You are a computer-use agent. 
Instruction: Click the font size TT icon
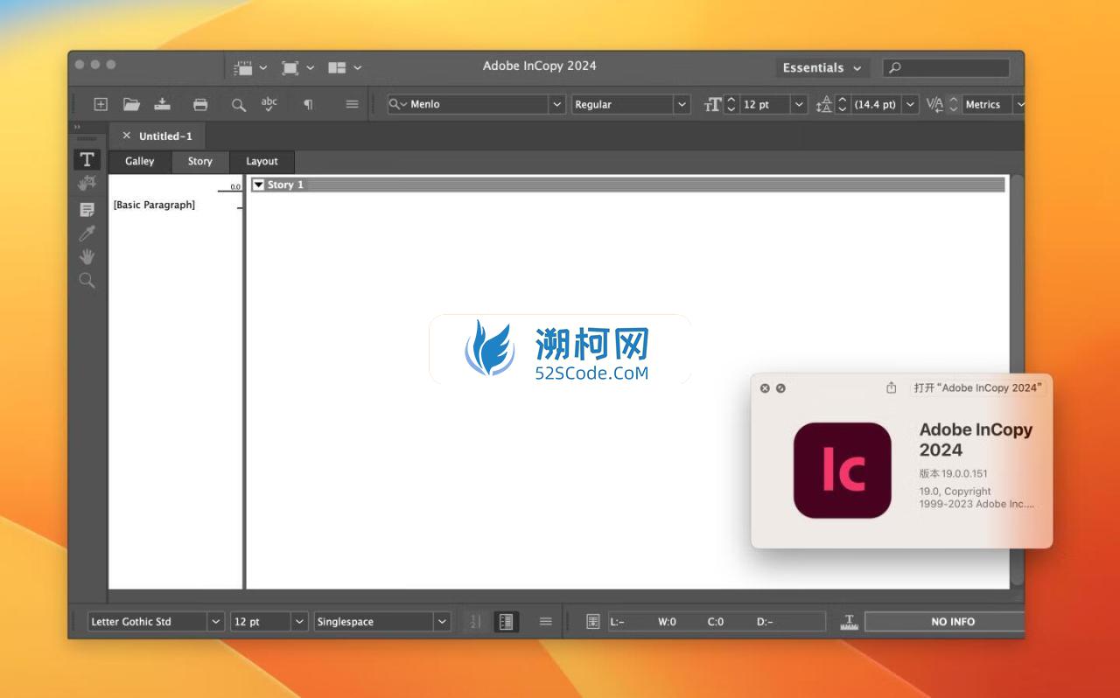[x=712, y=104]
